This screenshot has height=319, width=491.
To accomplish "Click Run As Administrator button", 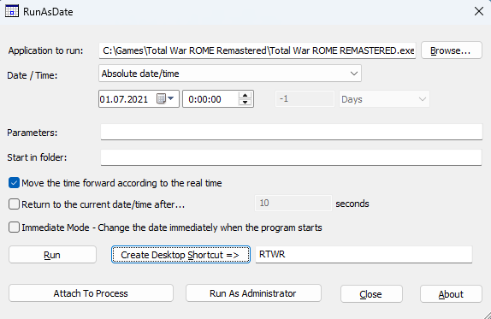I will (x=253, y=293).
